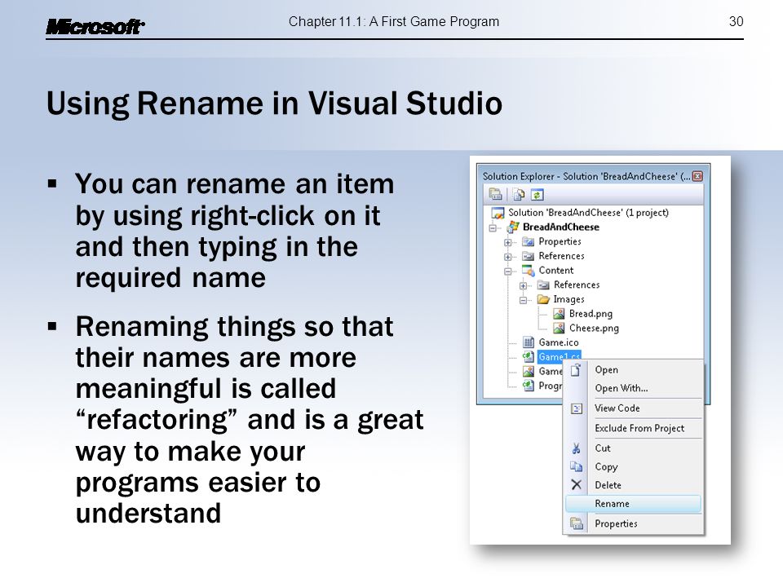Click the C# icon of the Progr... file
The height and width of the screenshot is (587, 783).
(528, 386)
